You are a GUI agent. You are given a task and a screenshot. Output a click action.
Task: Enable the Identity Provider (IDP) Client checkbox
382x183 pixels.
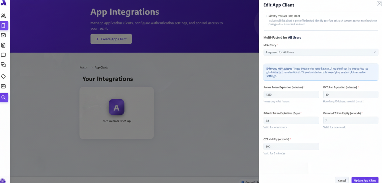click(265, 16)
